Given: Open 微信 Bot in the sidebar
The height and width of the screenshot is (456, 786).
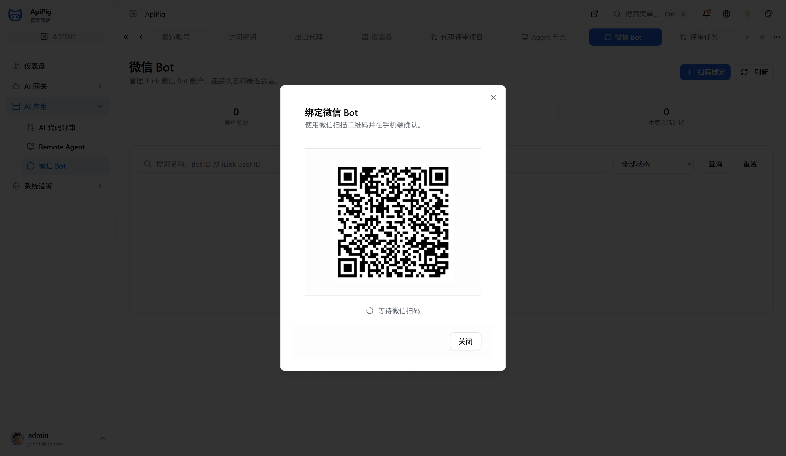Looking at the screenshot, I should [65, 166].
